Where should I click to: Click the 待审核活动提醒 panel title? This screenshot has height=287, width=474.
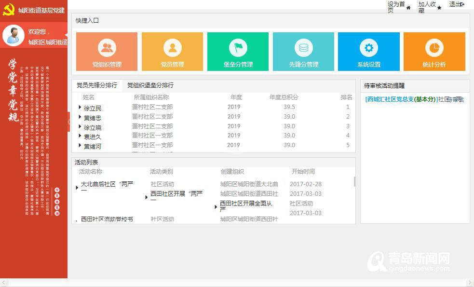click(x=384, y=85)
